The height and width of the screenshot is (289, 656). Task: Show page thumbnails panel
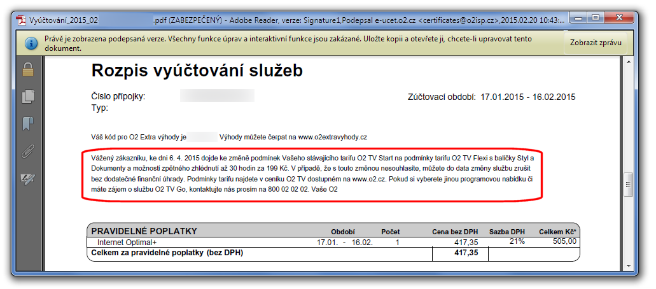pos(28,97)
